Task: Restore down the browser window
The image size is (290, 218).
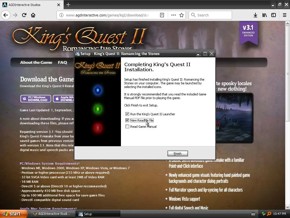Action: click(280, 5)
